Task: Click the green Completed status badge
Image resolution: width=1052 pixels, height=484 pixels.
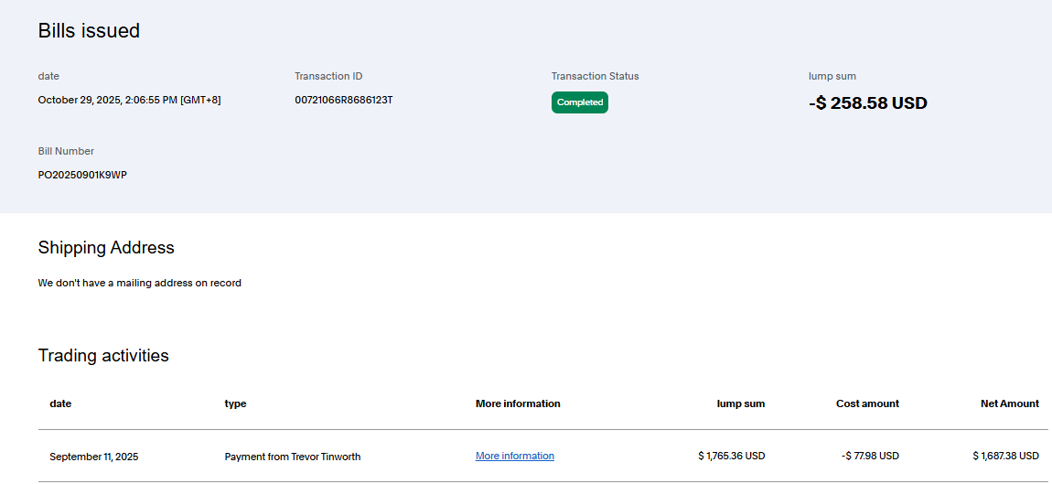Action: coord(579,102)
